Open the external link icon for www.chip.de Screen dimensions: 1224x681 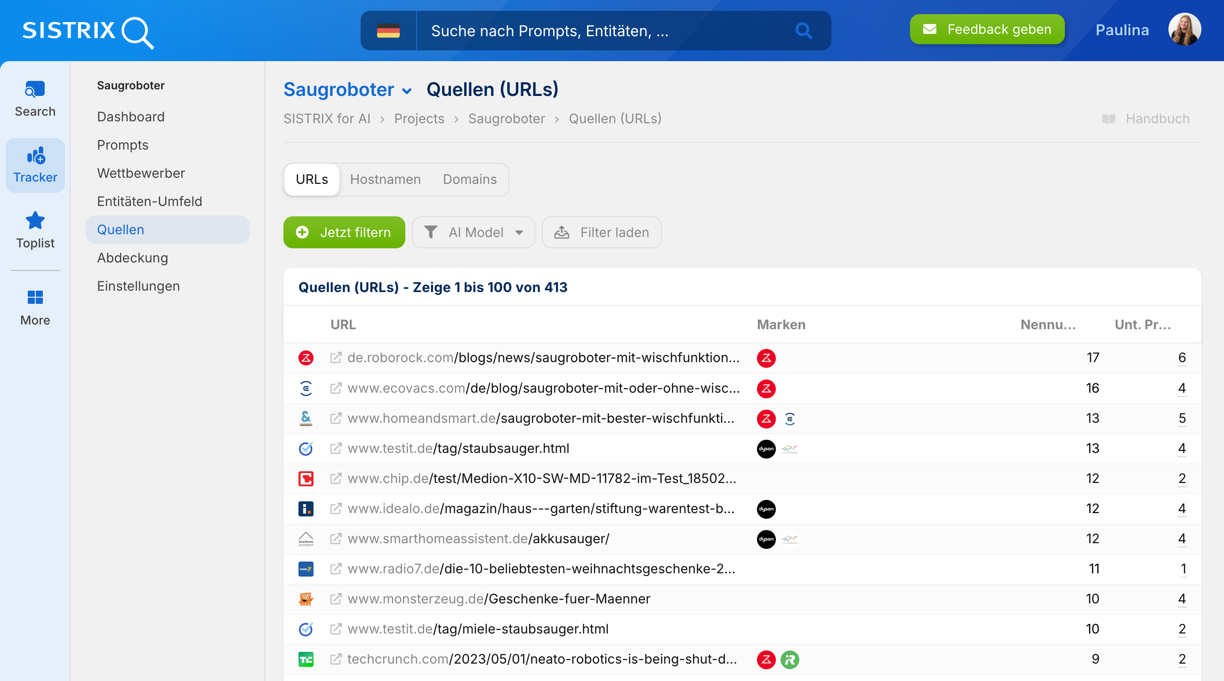click(336, 478)
